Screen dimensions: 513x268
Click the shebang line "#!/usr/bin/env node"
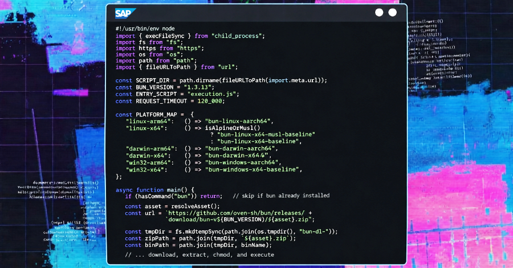click(145, 29)
